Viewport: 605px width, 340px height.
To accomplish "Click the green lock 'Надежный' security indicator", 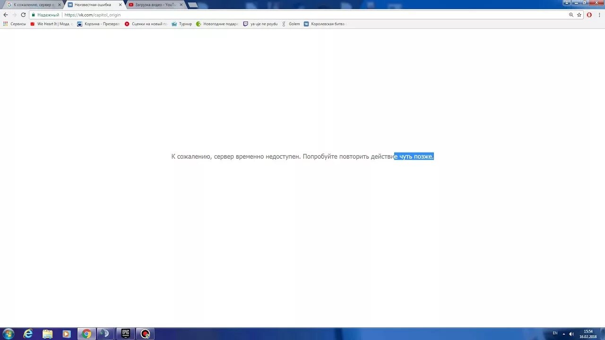I will pyautogui.click(x=45, y=15).
